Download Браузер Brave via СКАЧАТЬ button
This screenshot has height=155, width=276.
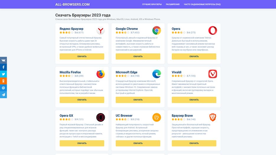[194, 143]
